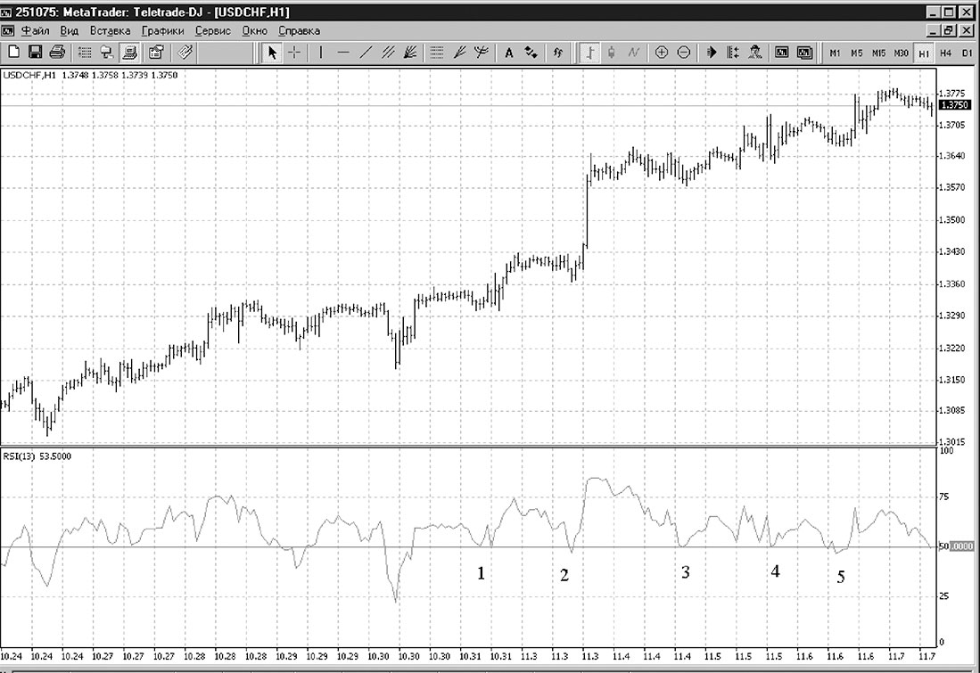Add a text label with A tool
Viewport: 980px width, 673px height.
coord(509,53)
